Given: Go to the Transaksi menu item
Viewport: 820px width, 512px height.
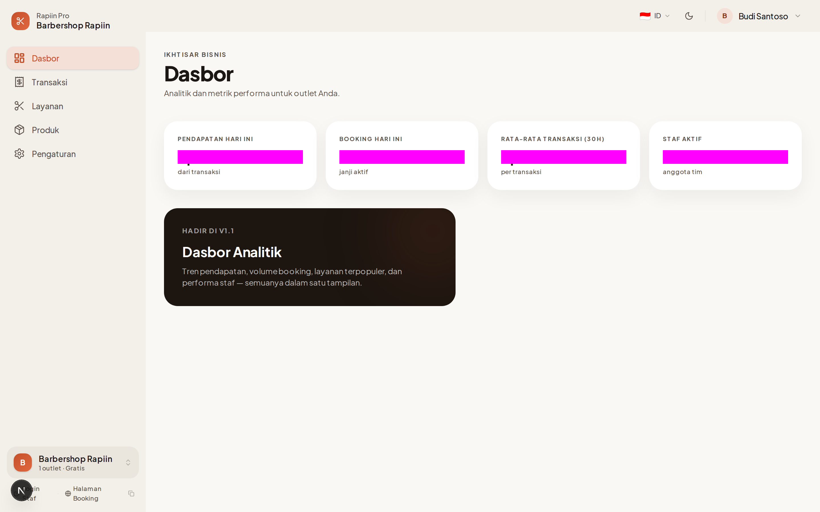Looking at the screenshot, I should click(x=50, y=82).
